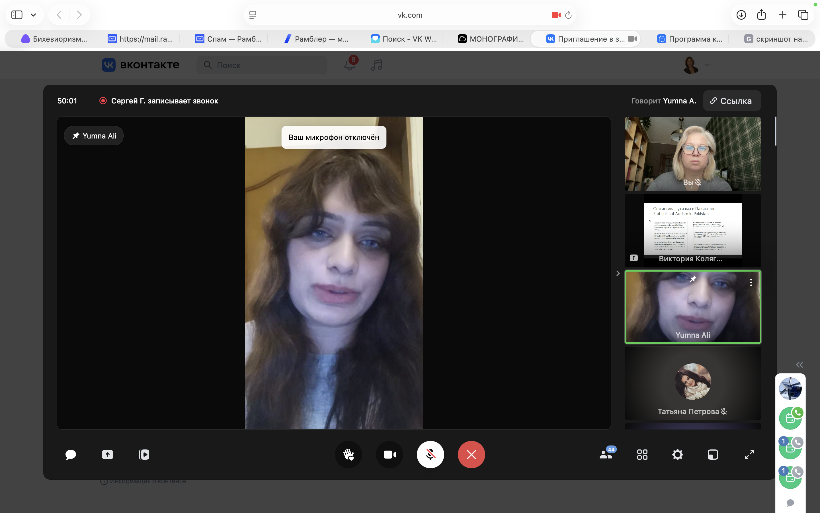Open call settings gear
The height and width of the screenshot is (513, 820).
click(x=677, y=455)
